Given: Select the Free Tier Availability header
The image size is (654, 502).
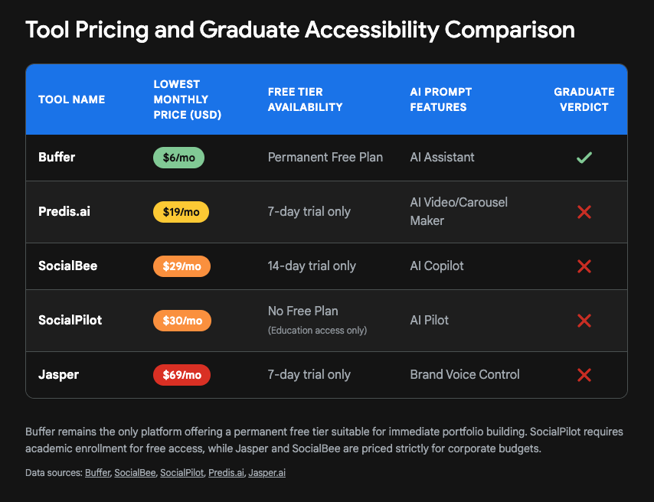Looking at the screenshot, I should click(305, 99).
